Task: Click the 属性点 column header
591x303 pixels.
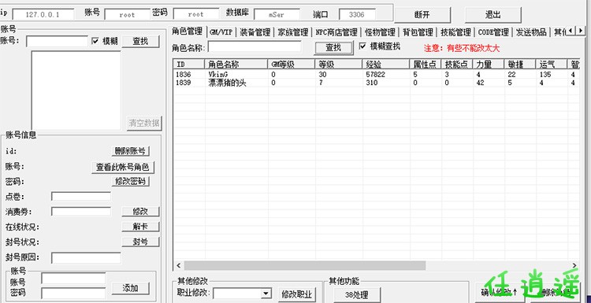Action: (x=426, y=65)
